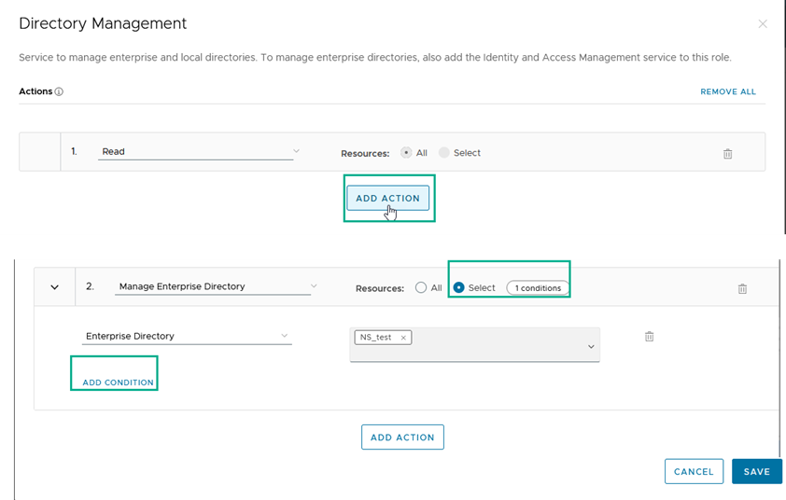Open the Actions info icon

tap(59, 91)
